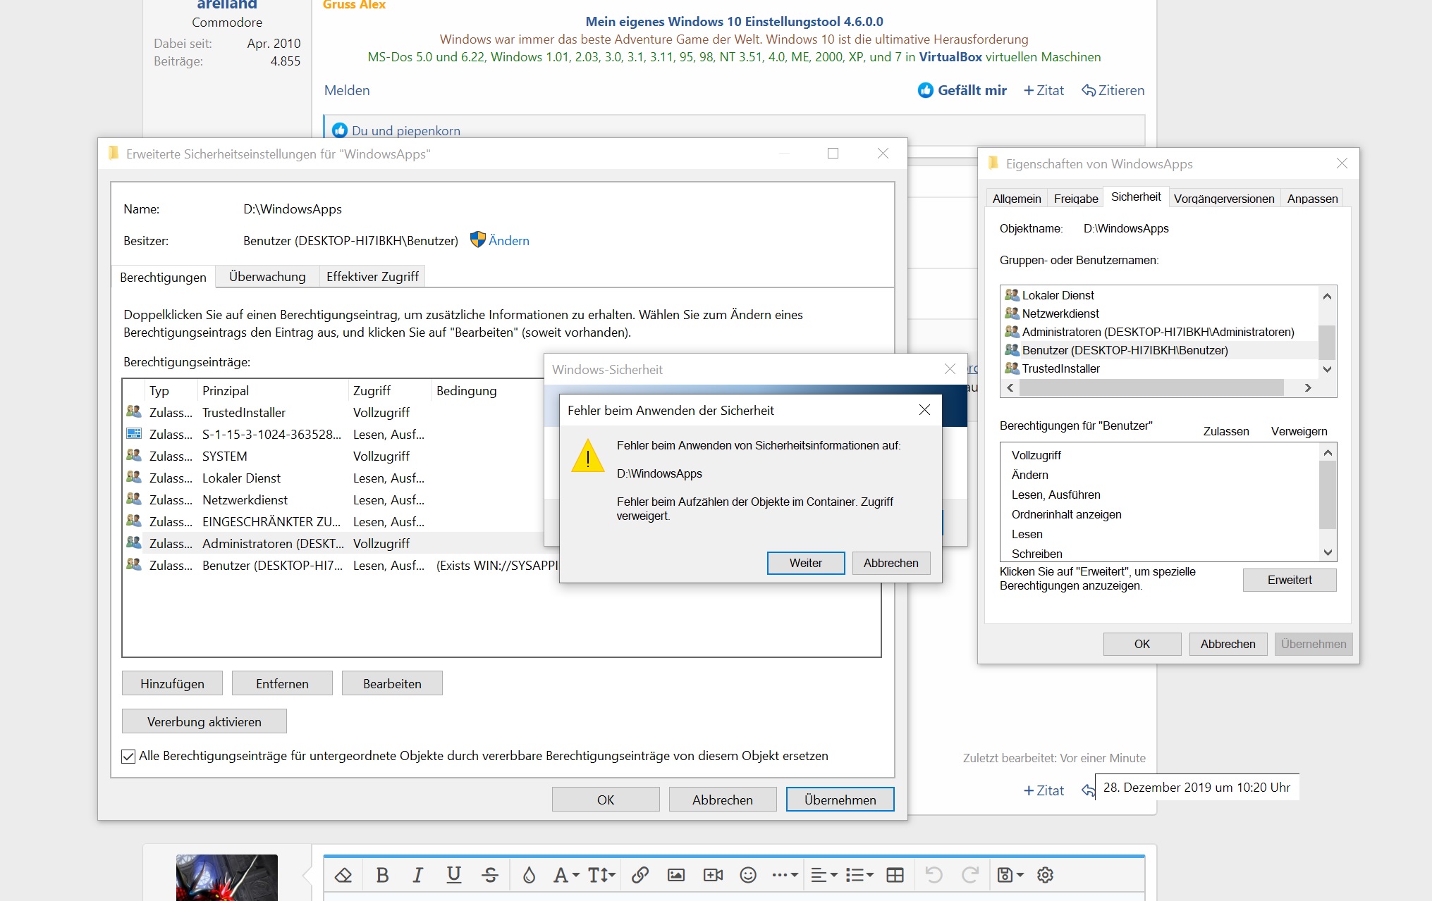Expand the list options dropdown
1432x901 pixels.
click(x=859, y=875)
